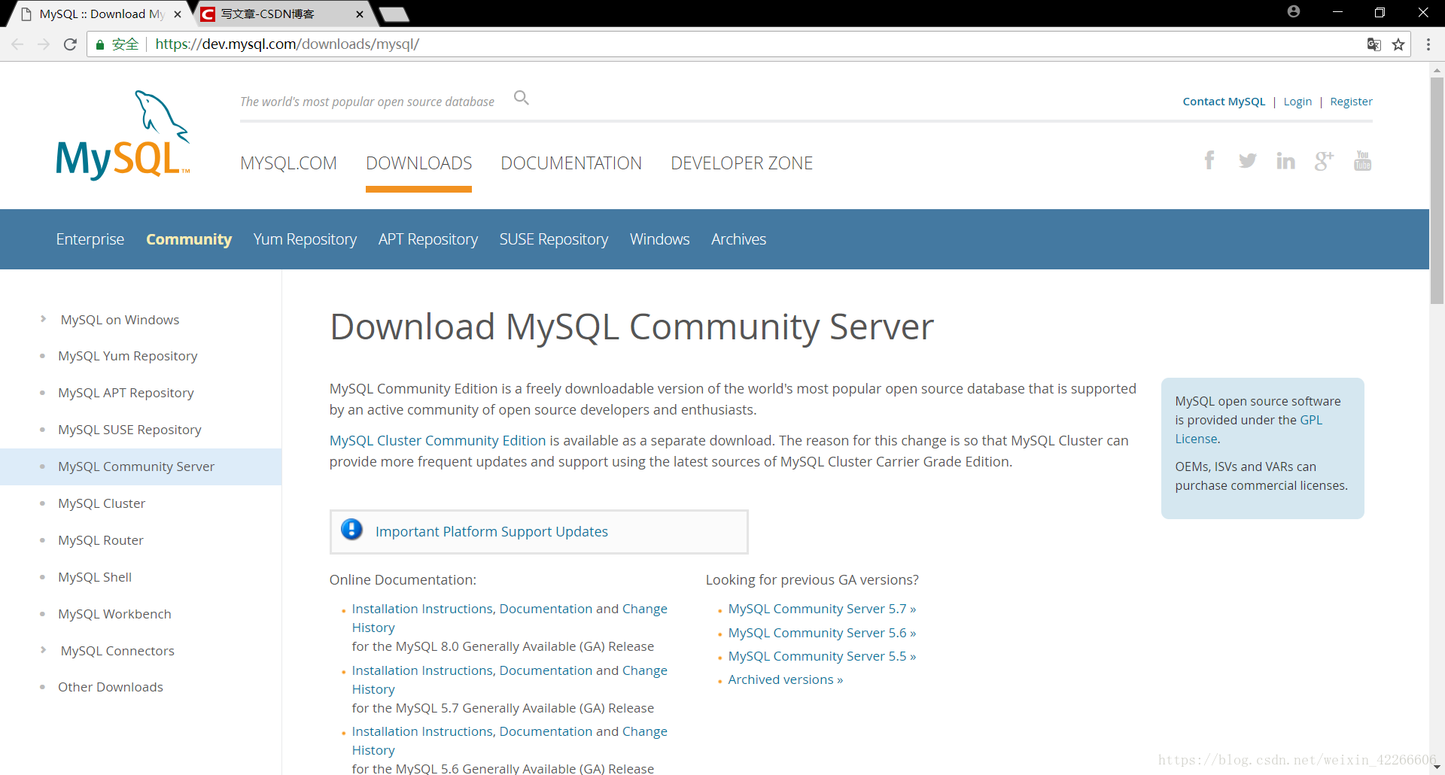Open the DOCUMENTATION main nav item
This screenshot has height=775, width=1445.
coord(571,163)
